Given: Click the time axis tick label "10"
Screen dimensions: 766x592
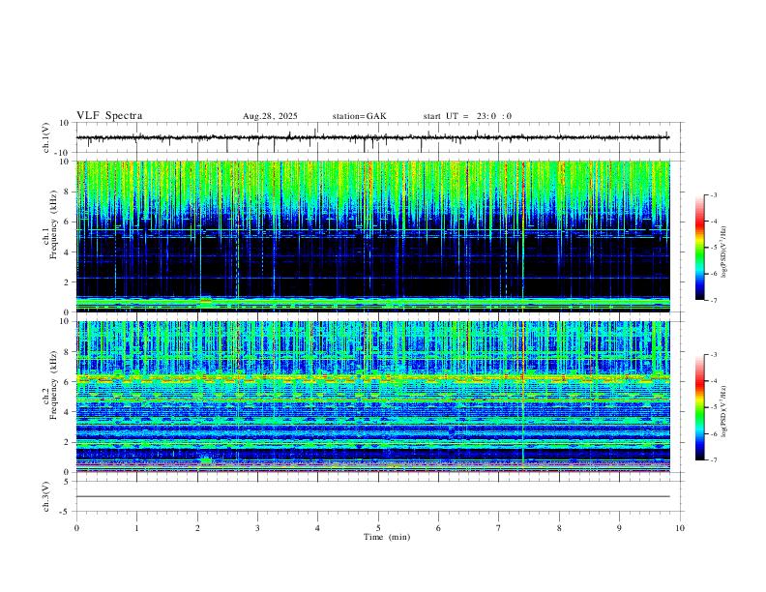Looking at the screenshot, I should (x=680, y=528).
